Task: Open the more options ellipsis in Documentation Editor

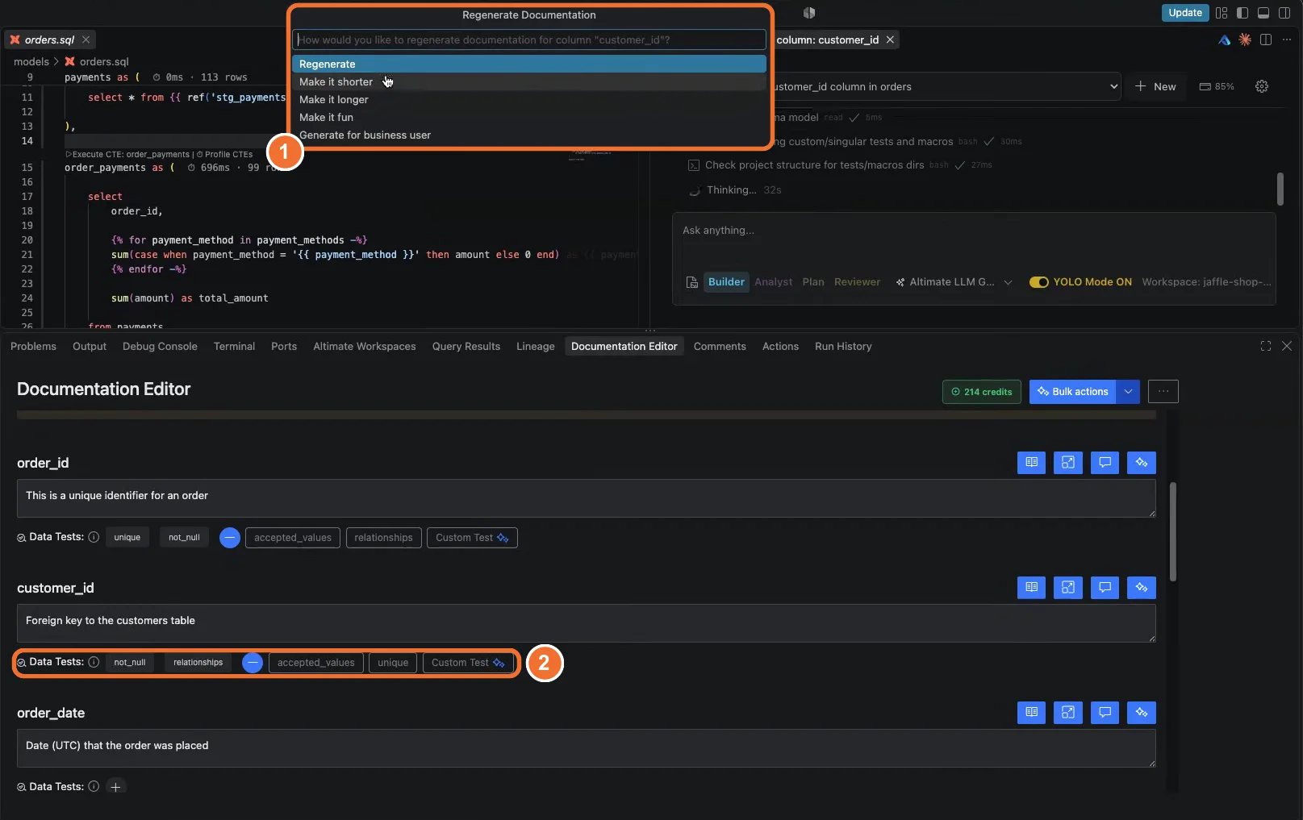Action: (1163, 392)
